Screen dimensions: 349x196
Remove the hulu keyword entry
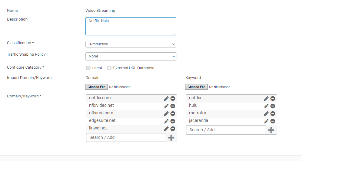[273, 106]
